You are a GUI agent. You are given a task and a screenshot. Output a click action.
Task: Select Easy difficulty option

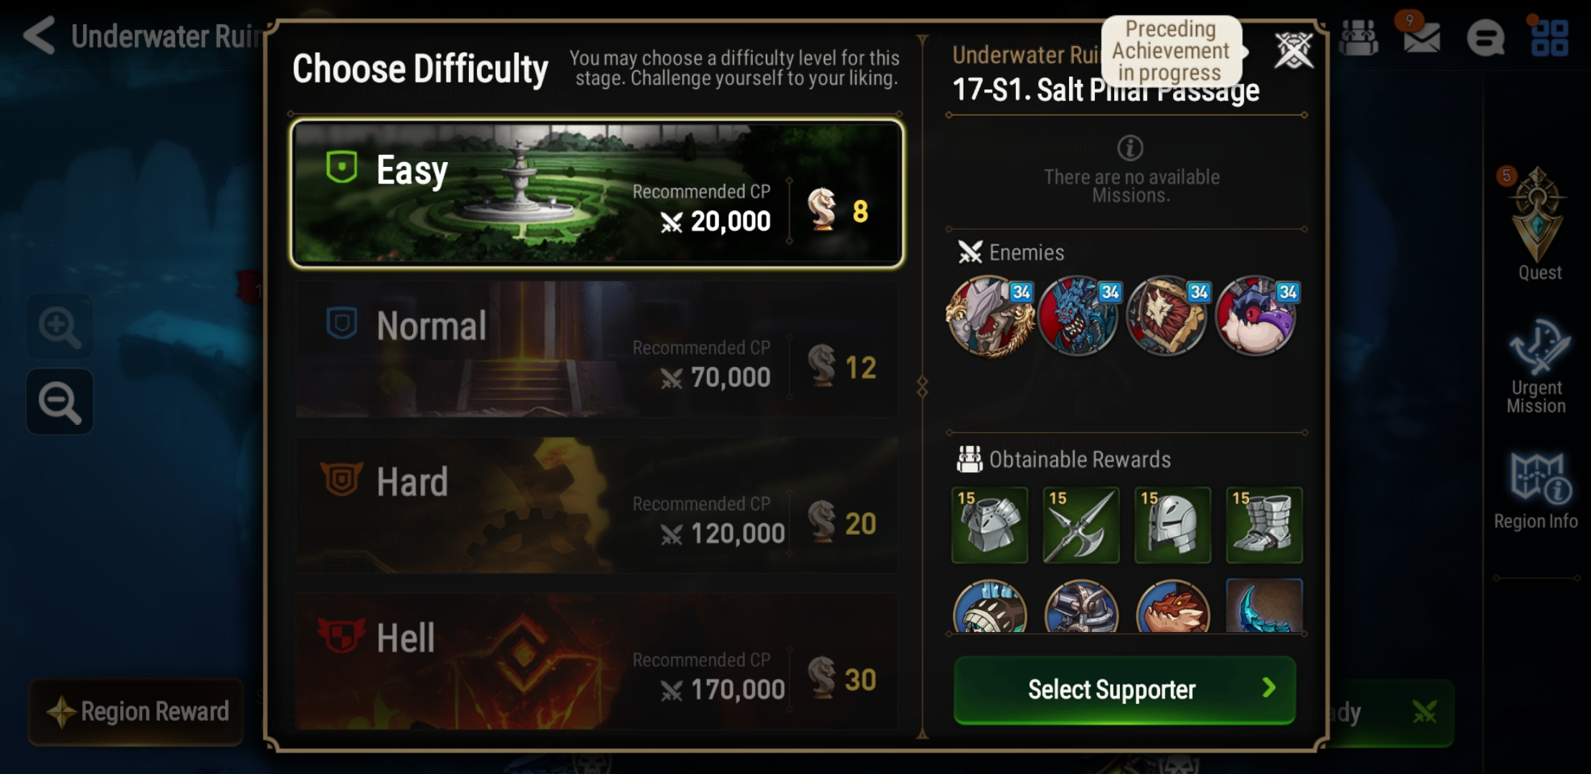tap(597, 193)
